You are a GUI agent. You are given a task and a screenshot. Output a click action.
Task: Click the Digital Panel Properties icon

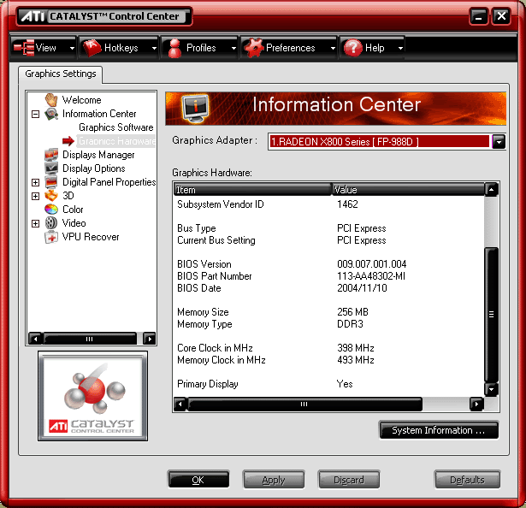click(x=51, y=182)
